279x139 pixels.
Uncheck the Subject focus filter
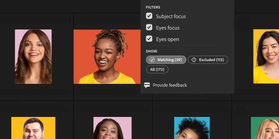[149, 16]
